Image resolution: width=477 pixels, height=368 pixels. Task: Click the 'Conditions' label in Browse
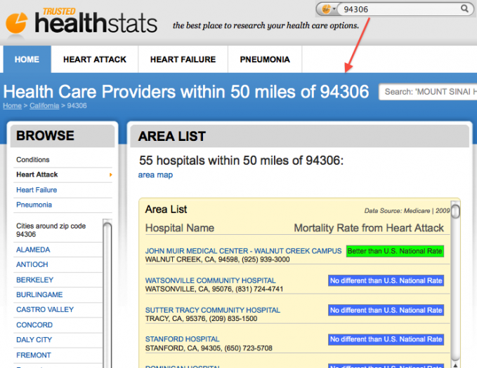tap(32, 160)
